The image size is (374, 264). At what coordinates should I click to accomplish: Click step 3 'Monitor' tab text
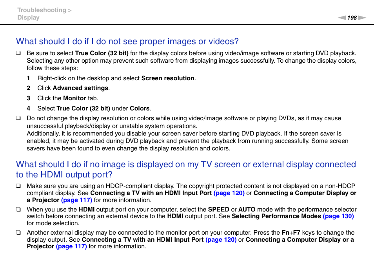[74, 98]
